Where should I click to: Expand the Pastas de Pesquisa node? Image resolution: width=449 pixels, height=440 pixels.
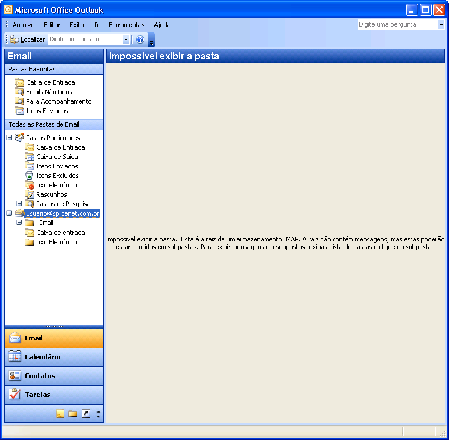click(19, 204)
